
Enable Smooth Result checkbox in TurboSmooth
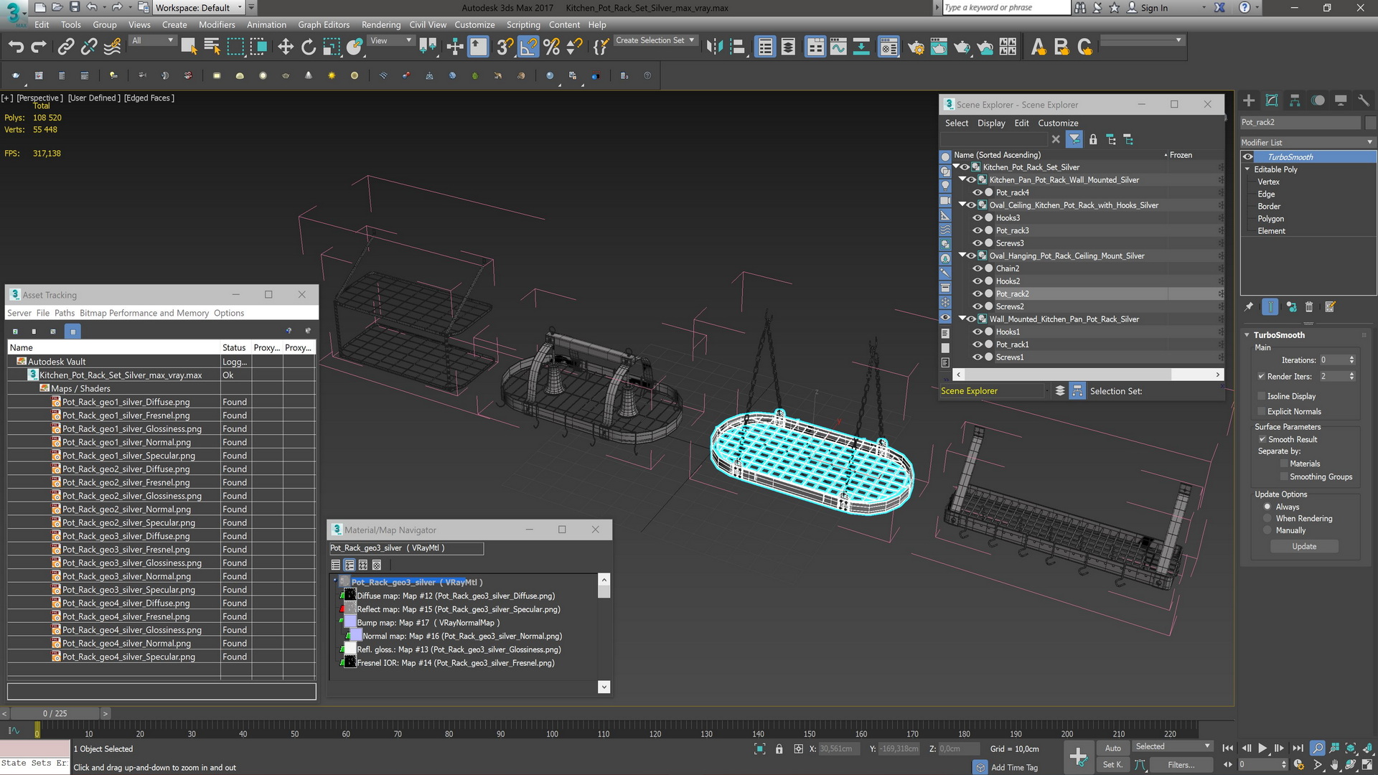1262,439
